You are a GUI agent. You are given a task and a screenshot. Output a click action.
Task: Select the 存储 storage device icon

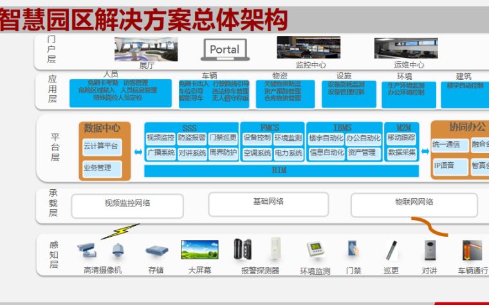[x=156, y=251]
